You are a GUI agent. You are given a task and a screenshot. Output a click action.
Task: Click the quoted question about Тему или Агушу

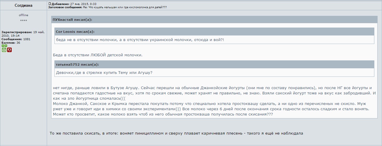pos(104,73)
